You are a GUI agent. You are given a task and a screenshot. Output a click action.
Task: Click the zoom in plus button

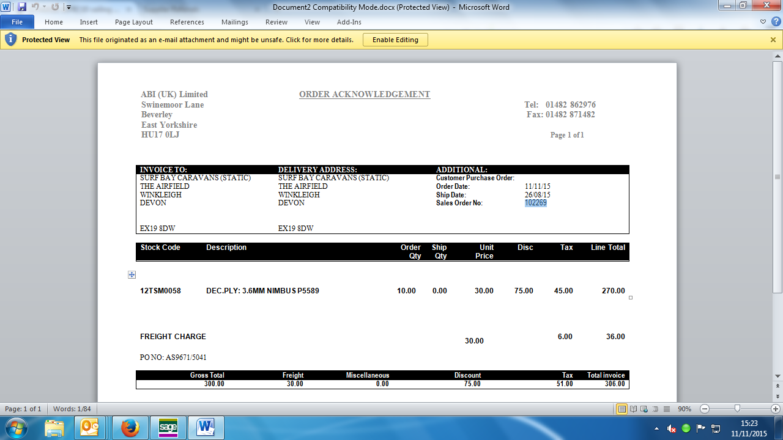coord(776,409)
